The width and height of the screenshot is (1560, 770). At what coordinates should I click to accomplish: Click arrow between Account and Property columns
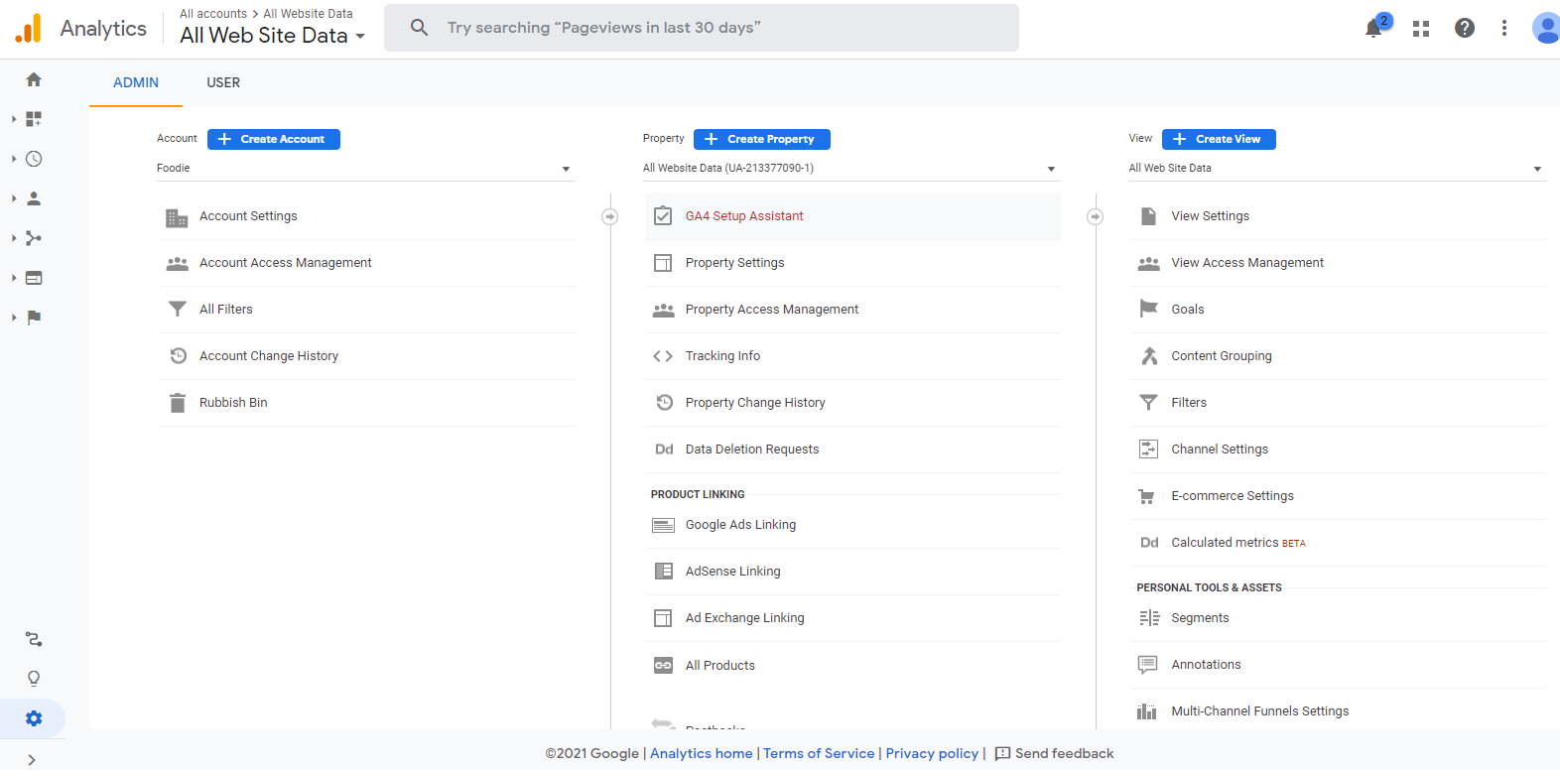pos(610,216)
